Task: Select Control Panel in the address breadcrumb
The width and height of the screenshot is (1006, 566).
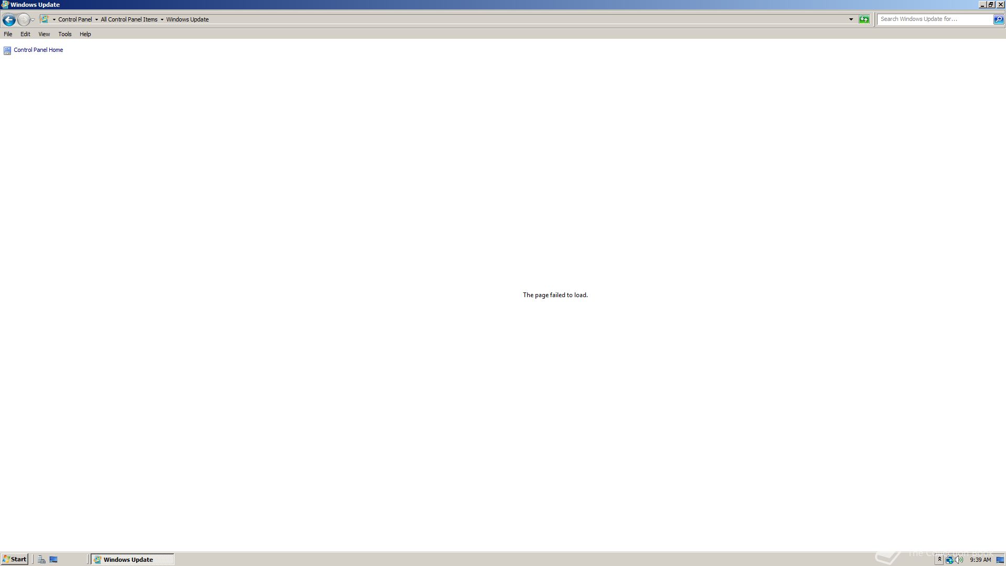Action: pyautogui.click(x=75, y=19)
